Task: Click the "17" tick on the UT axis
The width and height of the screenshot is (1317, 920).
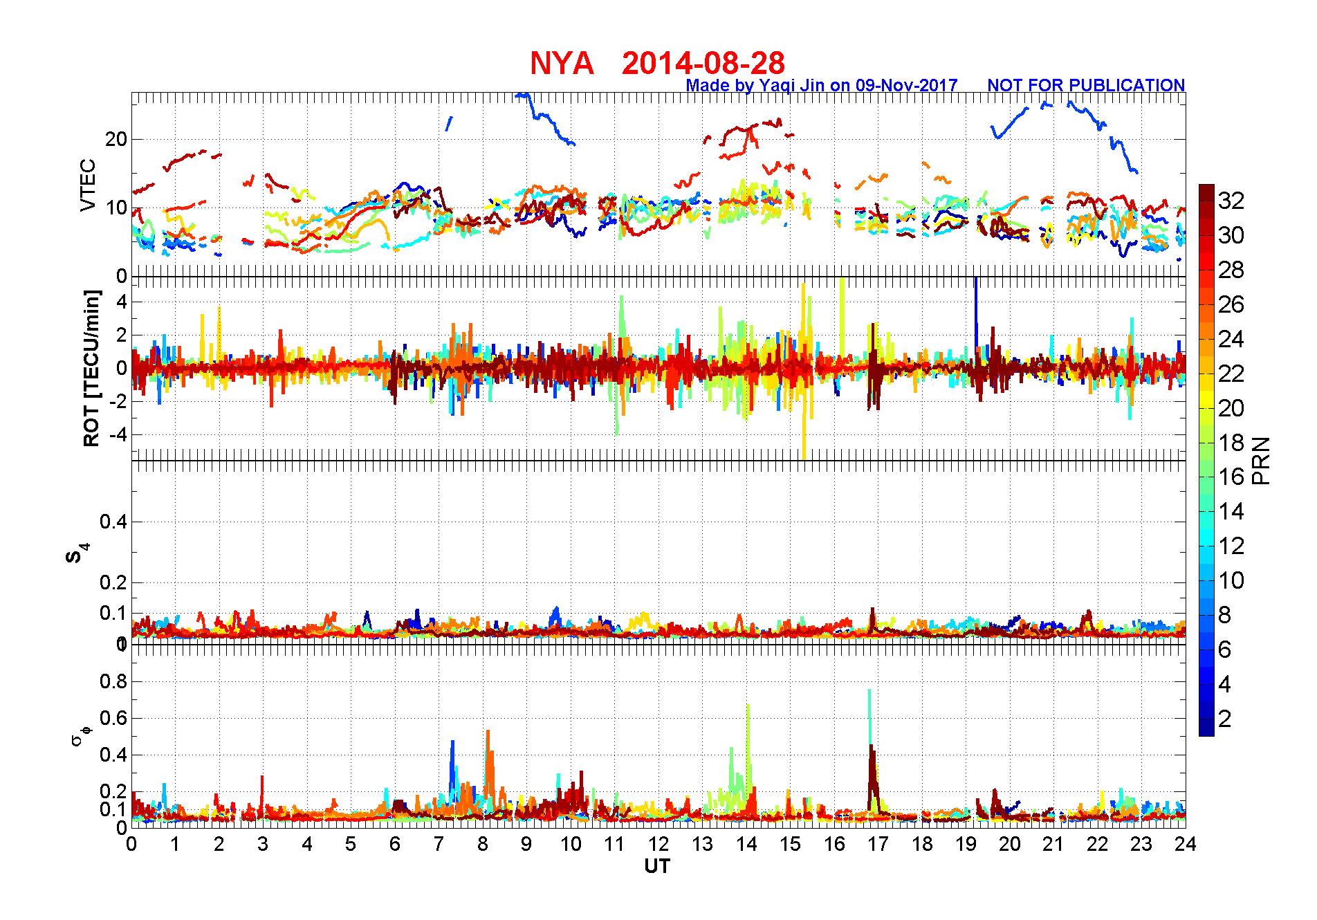Action: click(x=878, y=844)
